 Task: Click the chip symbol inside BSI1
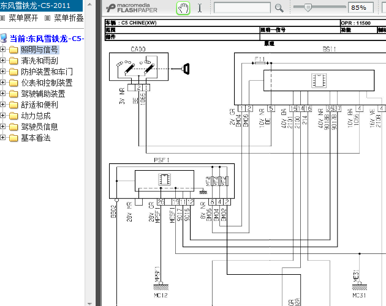tap(319, 80)
